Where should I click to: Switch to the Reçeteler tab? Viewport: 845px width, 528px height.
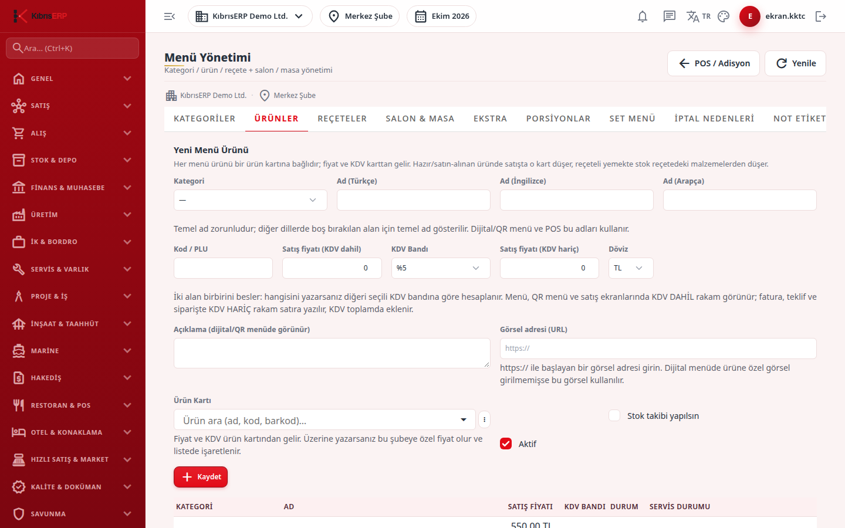point(342,119)
